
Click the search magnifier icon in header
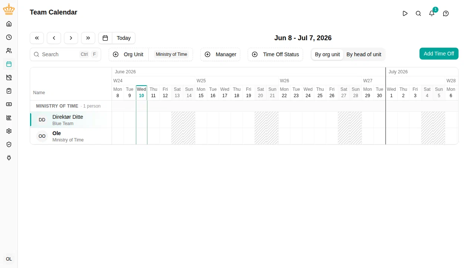coord(418,13)
